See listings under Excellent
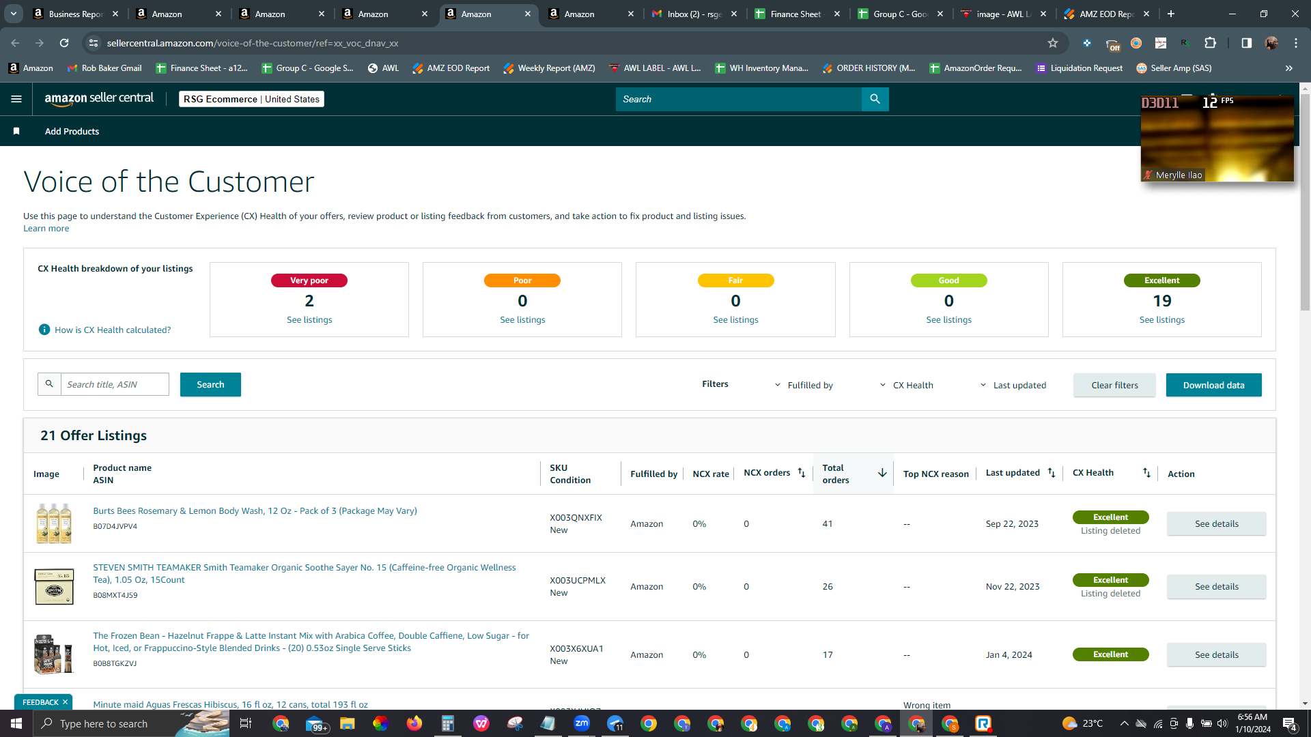This screenshot has height=737, width=1311. click(1161, 319)
